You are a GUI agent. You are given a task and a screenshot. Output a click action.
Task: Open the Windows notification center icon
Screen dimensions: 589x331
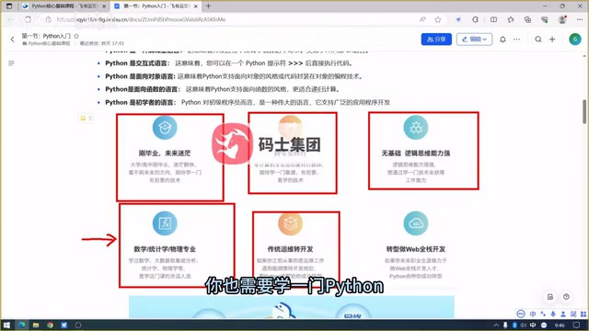(x=577, y=325)
